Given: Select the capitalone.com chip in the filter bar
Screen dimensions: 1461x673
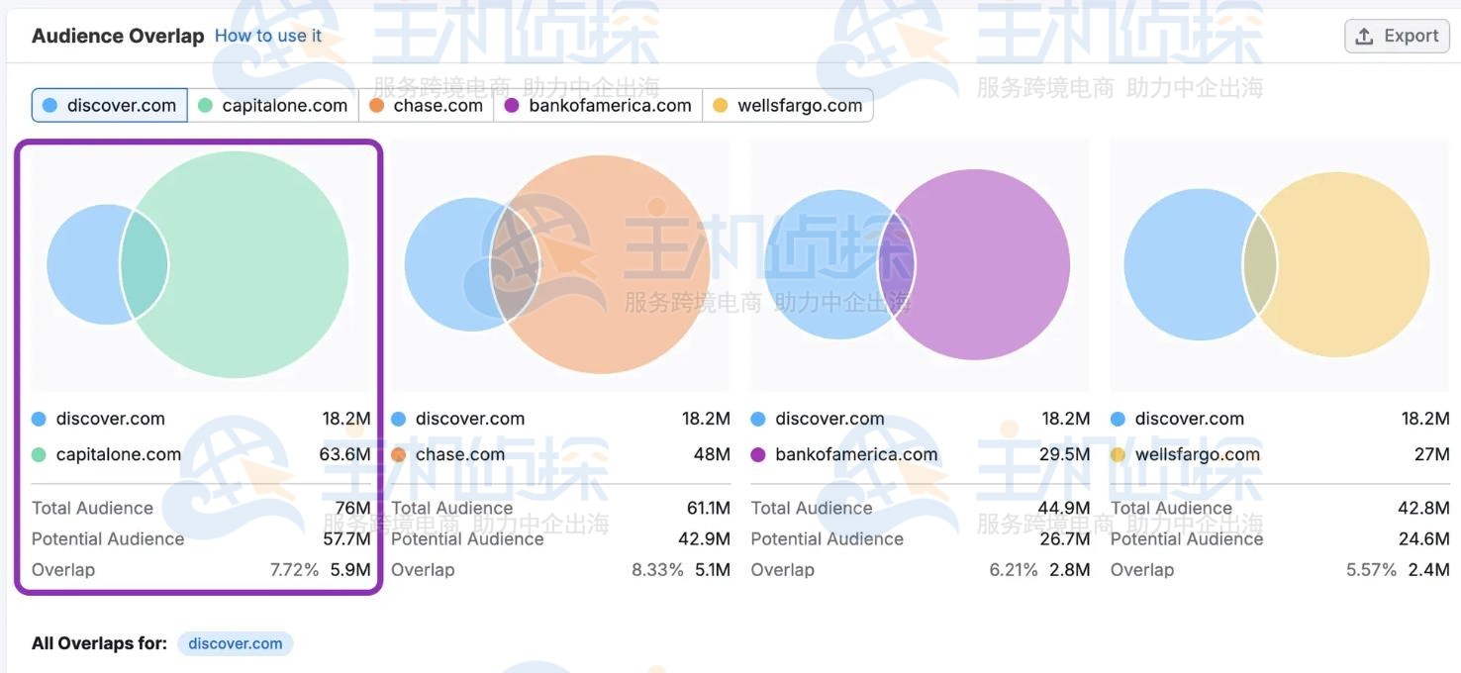Looking at the screenshot, I should tap(273, 103).
